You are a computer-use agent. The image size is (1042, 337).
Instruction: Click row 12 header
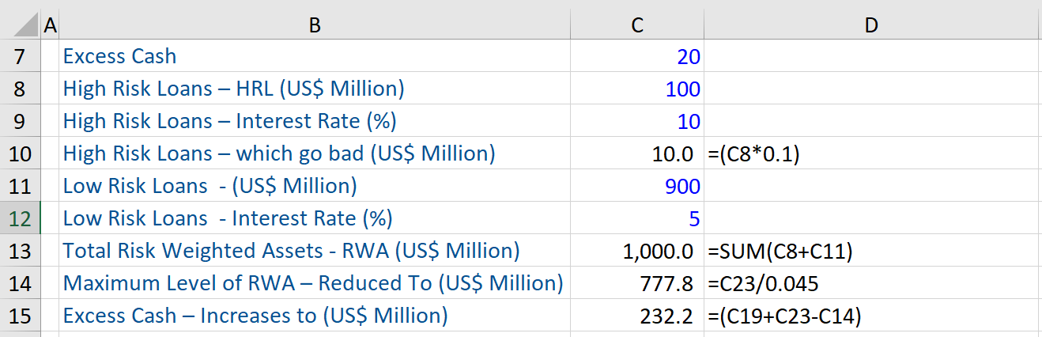pyautogui.click(x=19, y=218)
